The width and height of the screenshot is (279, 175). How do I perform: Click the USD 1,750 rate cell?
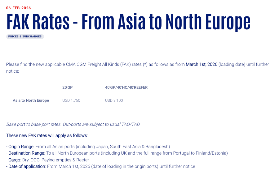71,100
